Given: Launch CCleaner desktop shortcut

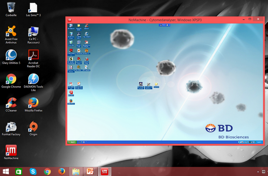Looking at the screenshot, I should pos(11,103).
